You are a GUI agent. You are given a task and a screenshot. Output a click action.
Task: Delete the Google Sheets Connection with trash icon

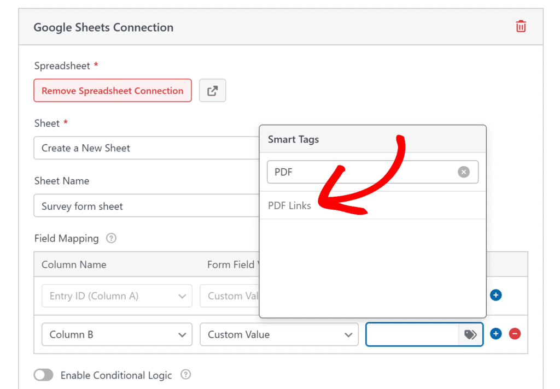521,26
